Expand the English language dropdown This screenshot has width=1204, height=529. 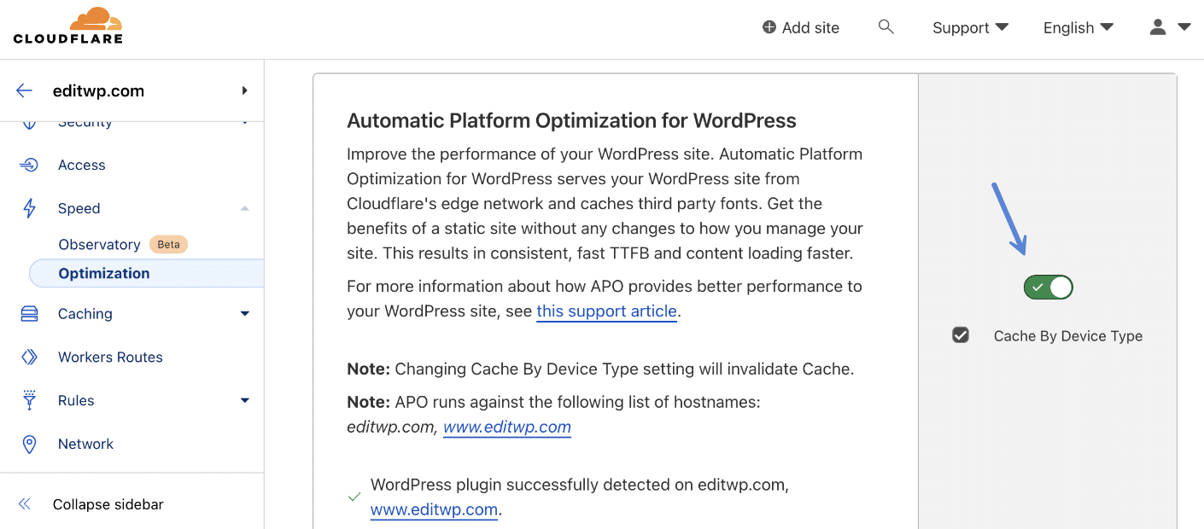coord(1077,27)
